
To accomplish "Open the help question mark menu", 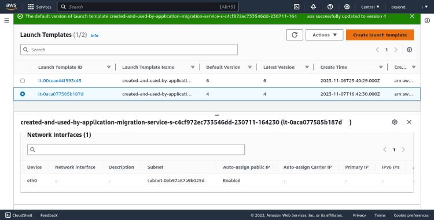I will (330, 7).
